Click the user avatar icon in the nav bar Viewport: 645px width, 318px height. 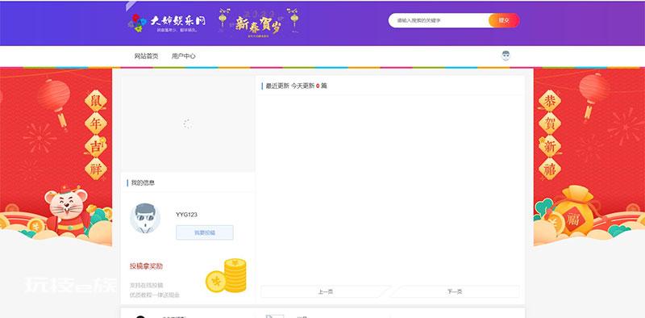[x=506, y=56]
